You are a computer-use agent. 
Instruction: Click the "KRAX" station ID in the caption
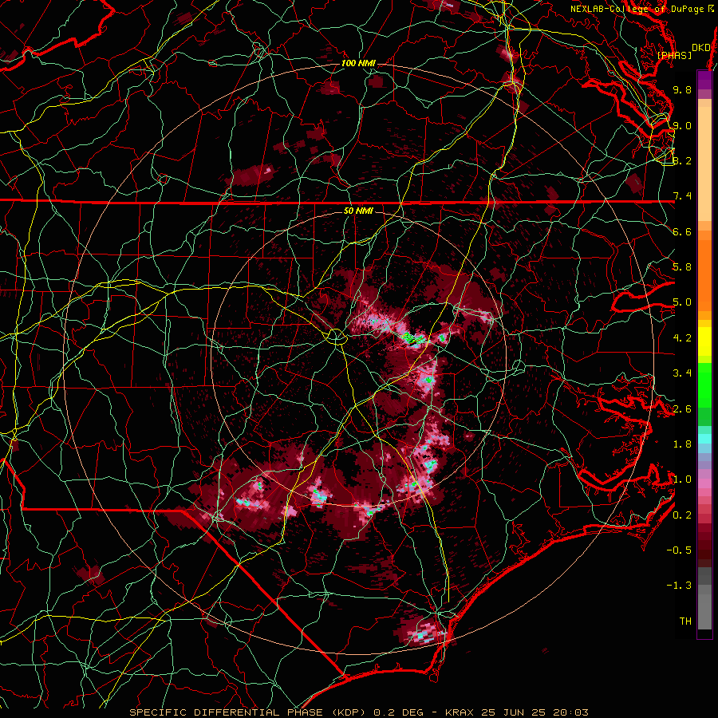point(460,712)
